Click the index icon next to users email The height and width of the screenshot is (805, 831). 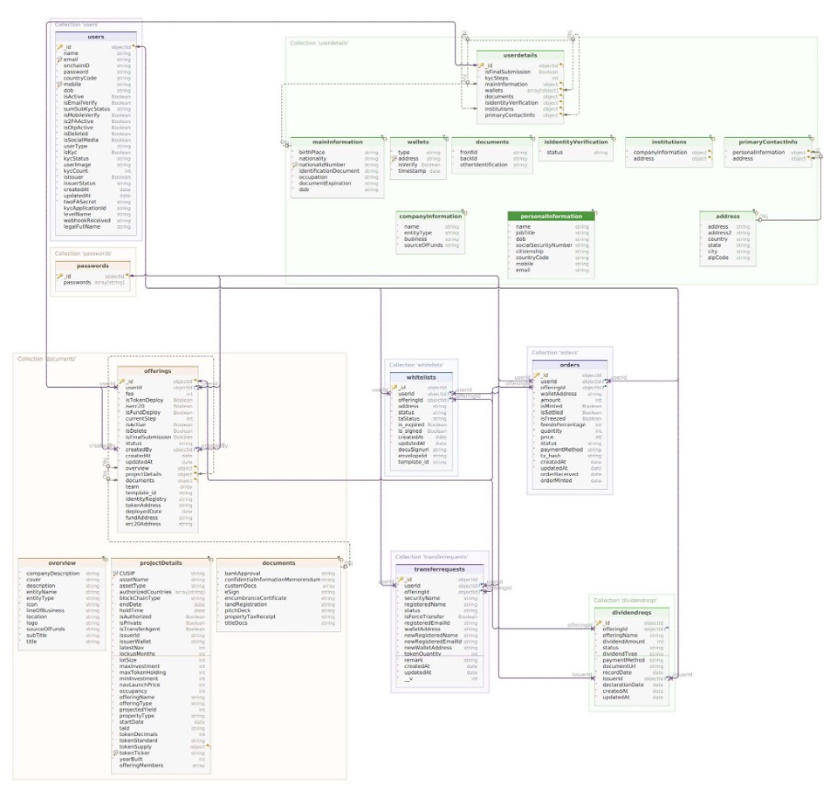(58, 60)
